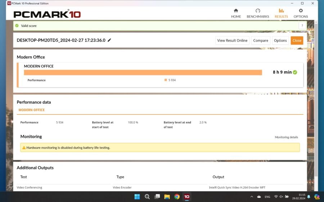
Task: Click the 5 934 Performance data value
Action: coord(59,122)
